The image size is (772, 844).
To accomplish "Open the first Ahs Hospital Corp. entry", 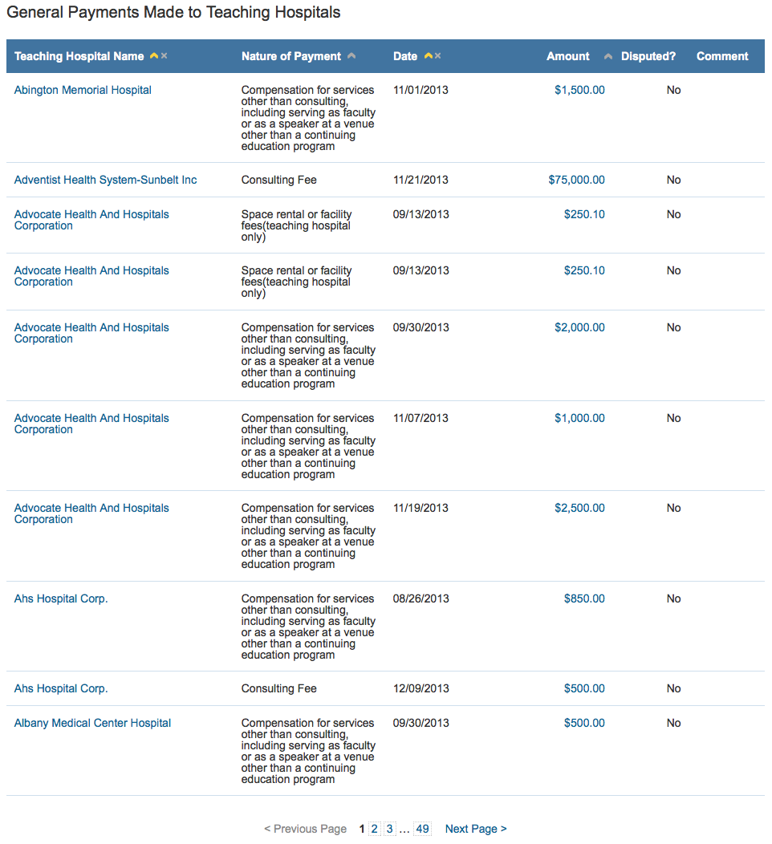I will click(61, 599).
